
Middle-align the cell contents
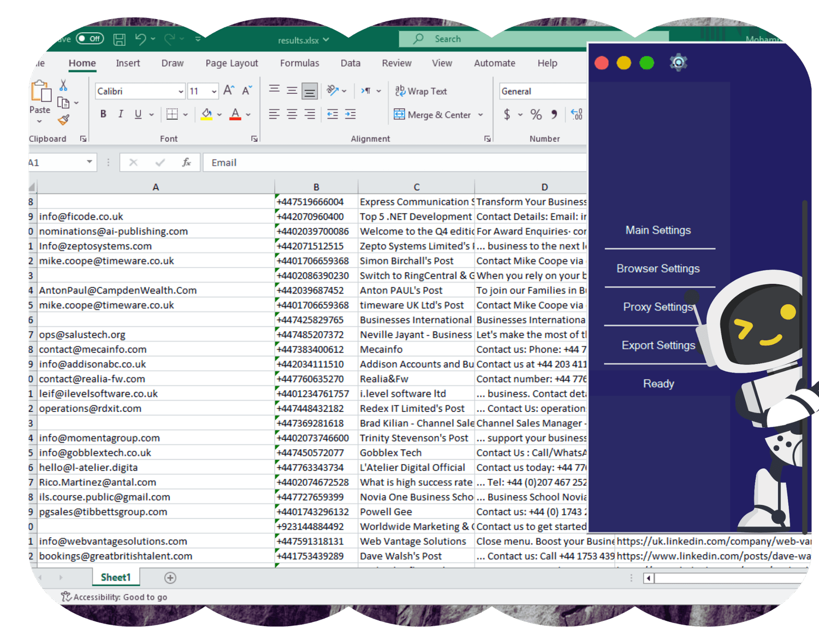coord(292,91)
